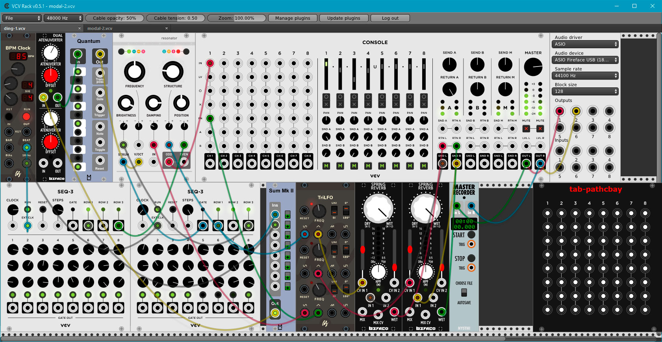Viewport: 662px width, 342px height.
Task: Click the Console SEND A knob
Action: [449, 65]
